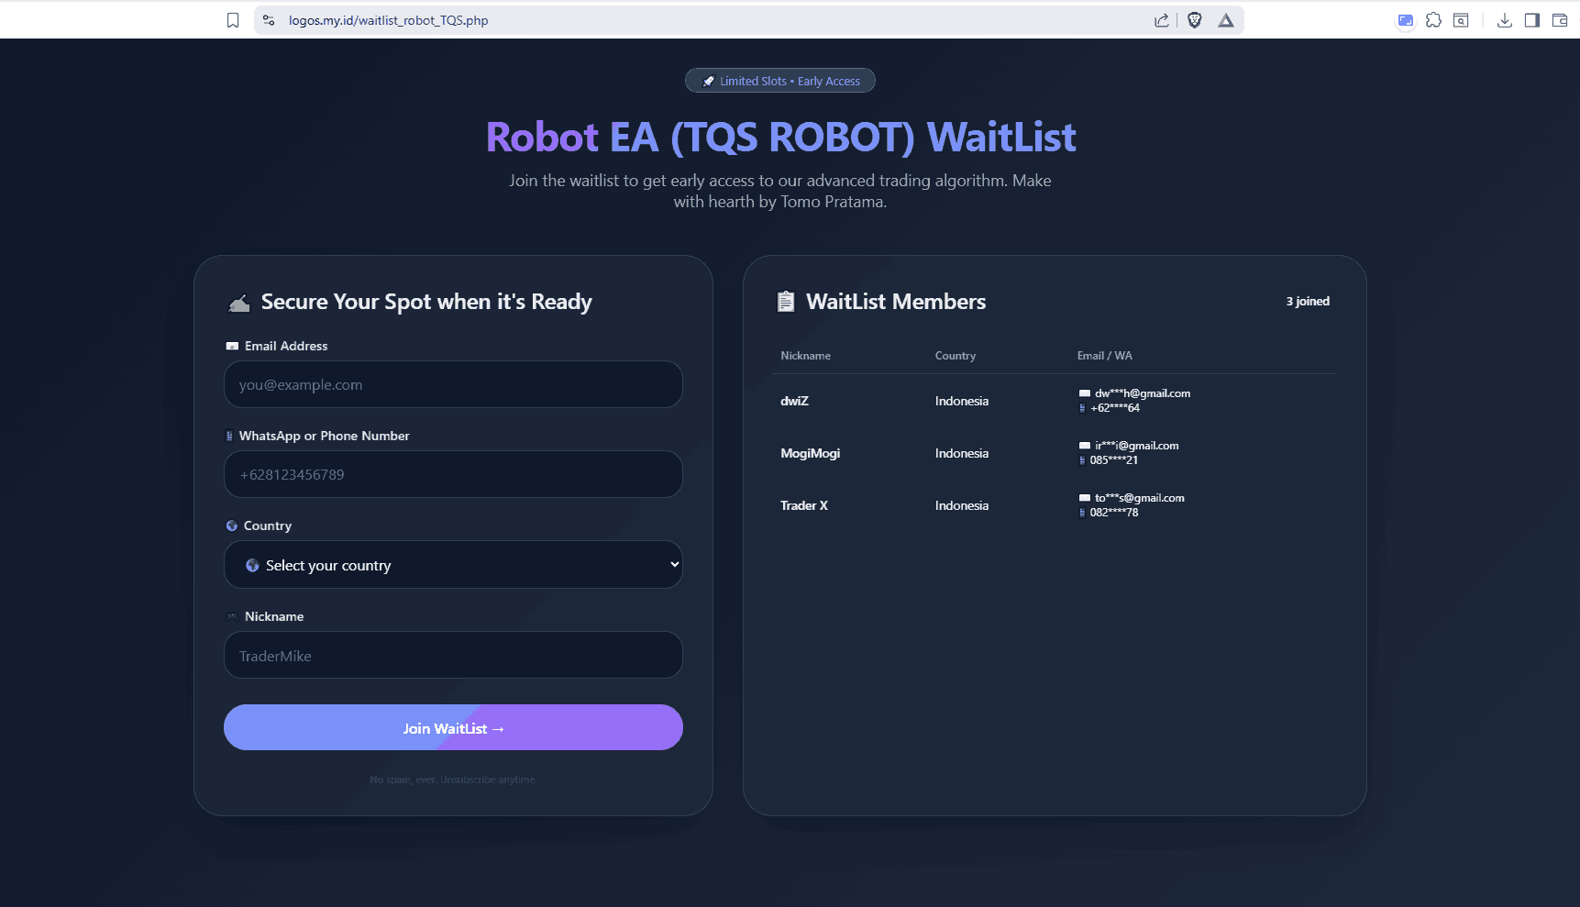This screenshot has width=1580, height=907.
Task: Click the WhatsApp or Phone Number field
Action: tap(453, 475)
